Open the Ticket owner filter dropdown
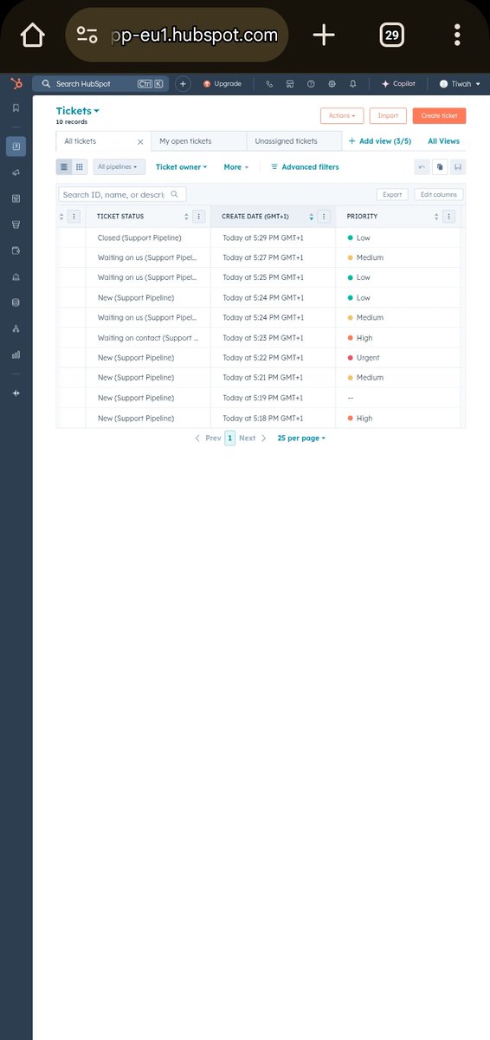 (x=182, y=167)
